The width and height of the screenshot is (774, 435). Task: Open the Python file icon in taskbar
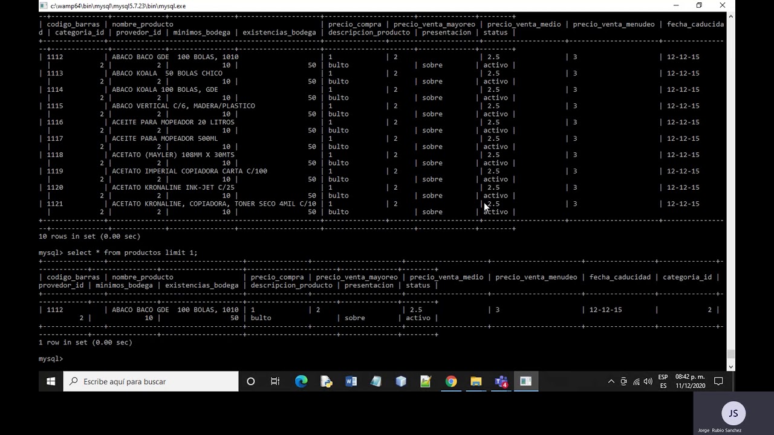point(326,381)
